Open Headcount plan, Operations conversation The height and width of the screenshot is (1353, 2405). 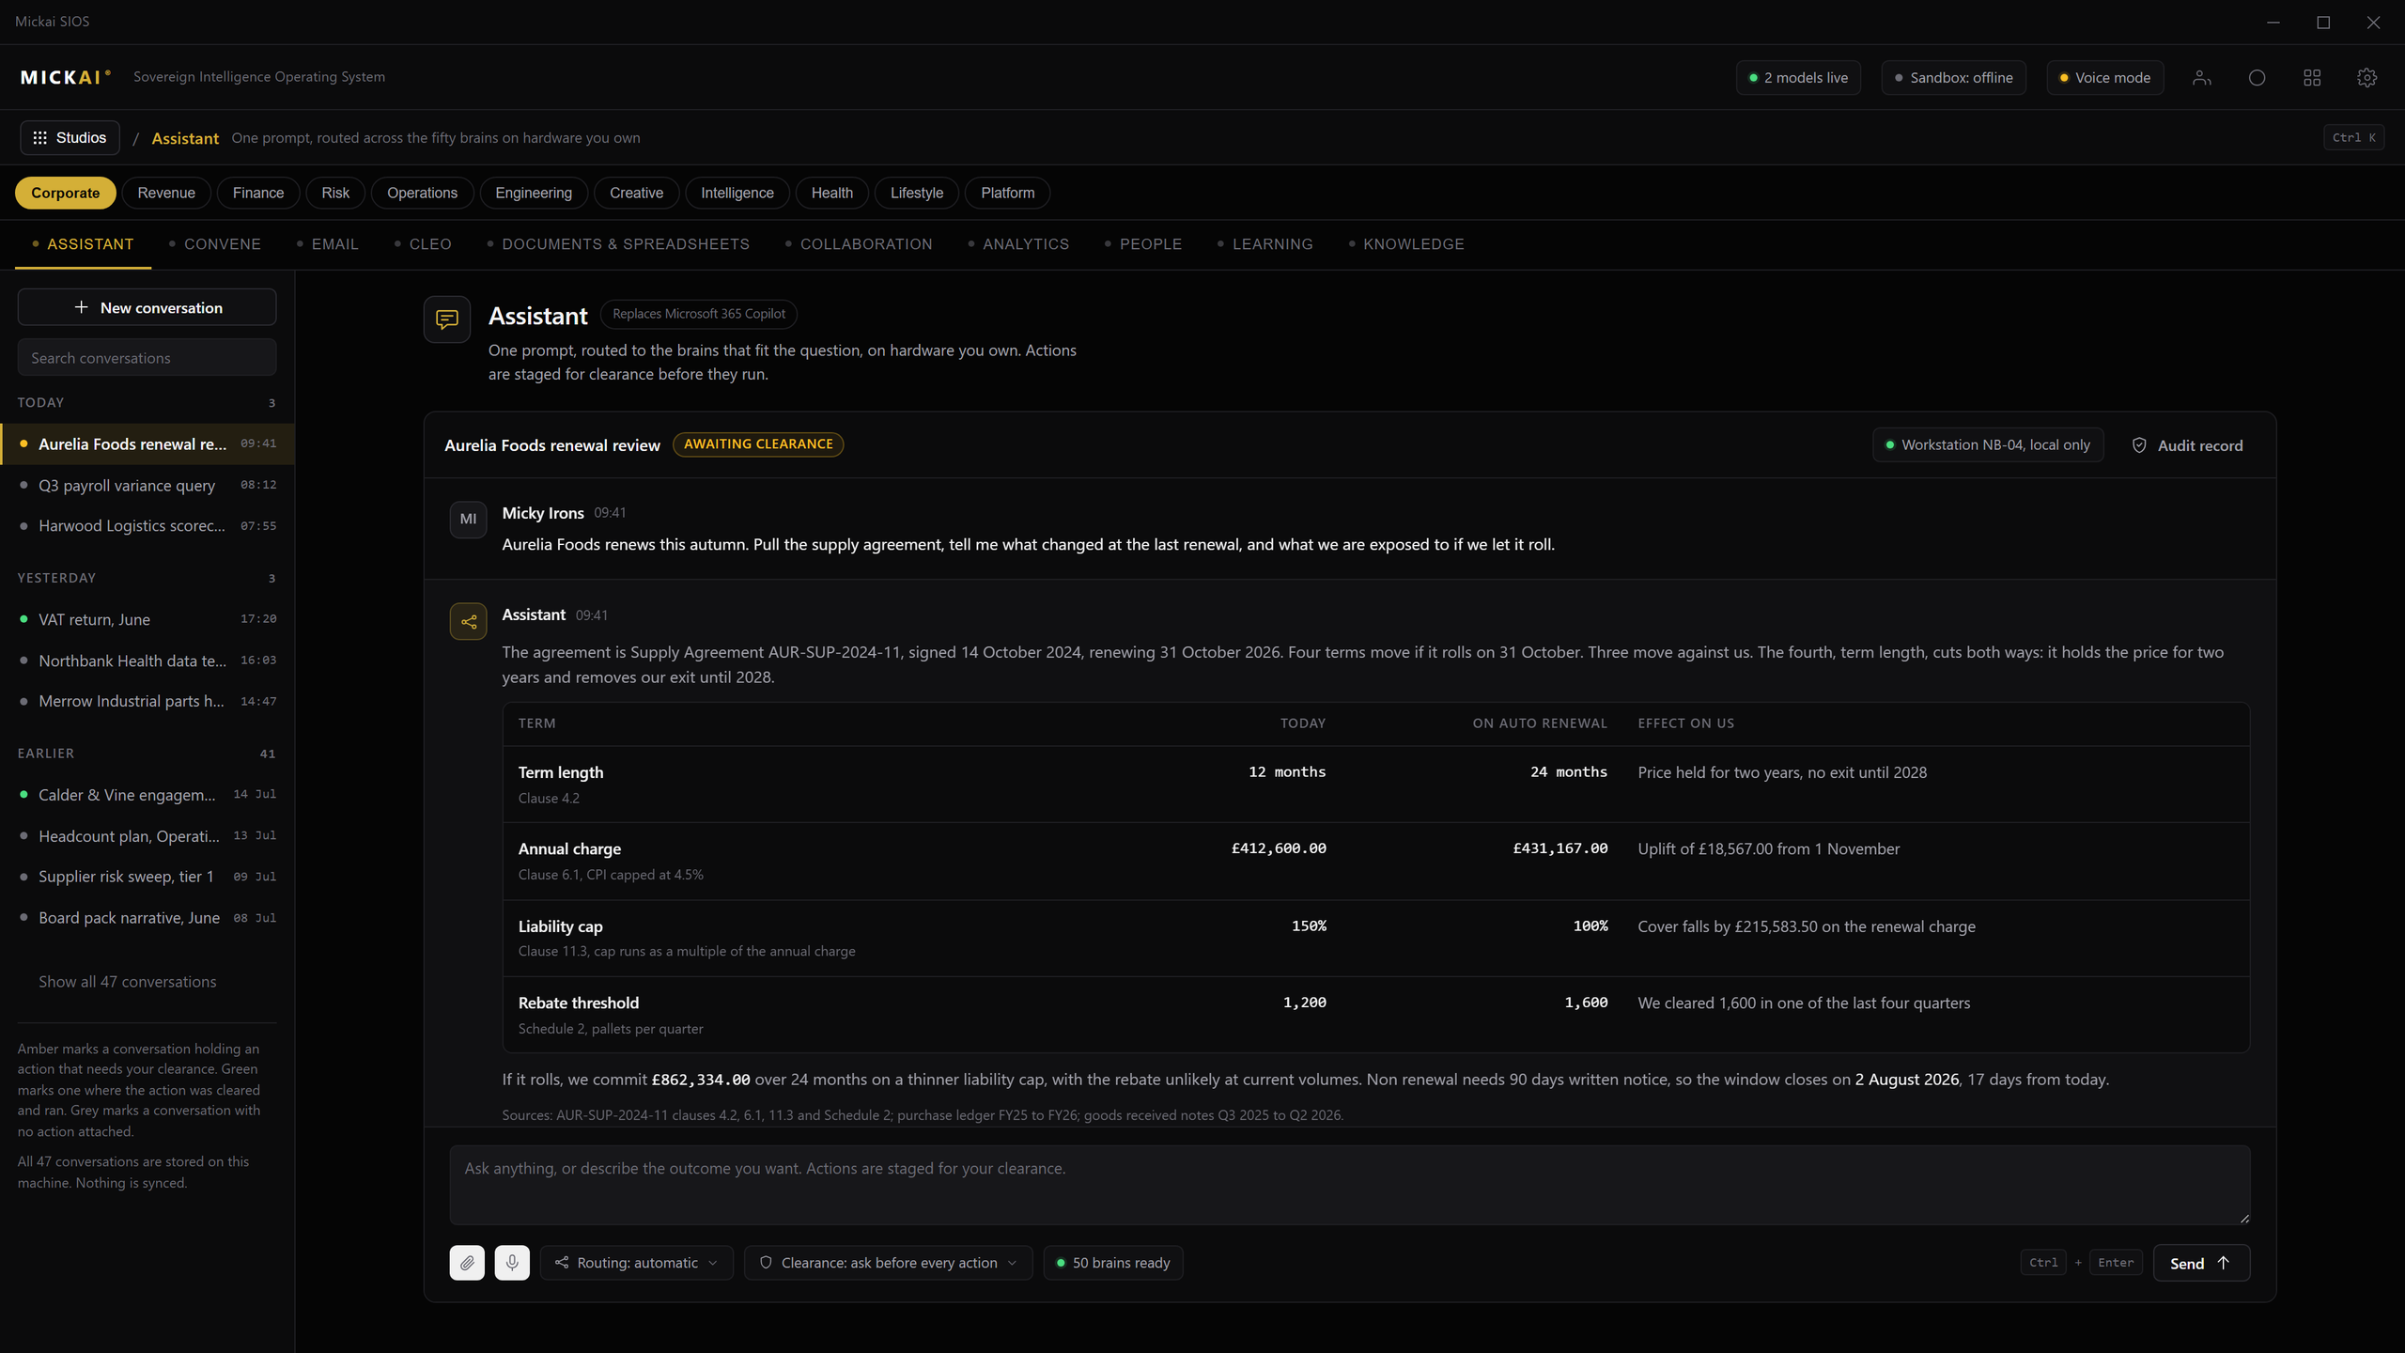[x=147, y=835]
